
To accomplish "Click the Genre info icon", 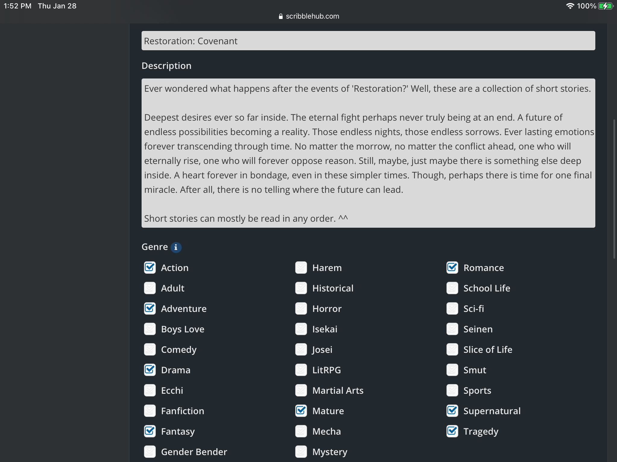I will (x=176, y=247).
